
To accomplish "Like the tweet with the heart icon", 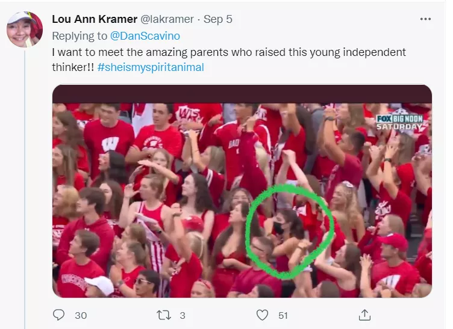I will [x=262, y=315].
